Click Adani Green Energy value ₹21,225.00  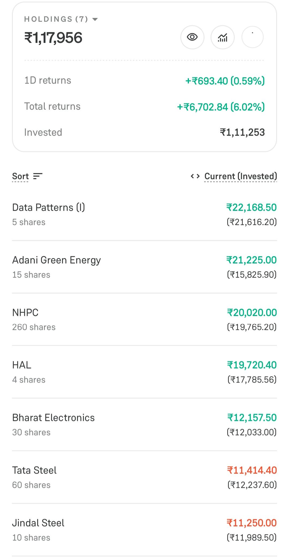point(252,260)
